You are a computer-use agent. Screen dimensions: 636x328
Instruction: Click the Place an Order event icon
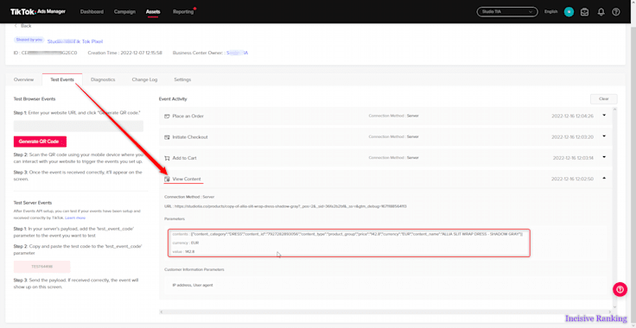click(167, 117)
